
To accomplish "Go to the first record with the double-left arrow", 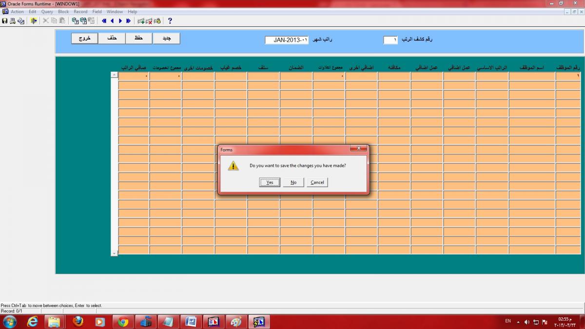I will tap(104, 21).
